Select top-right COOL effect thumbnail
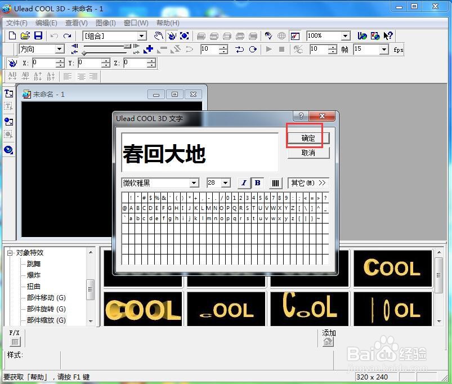This screenshot has height=384, width=452. 392,268
